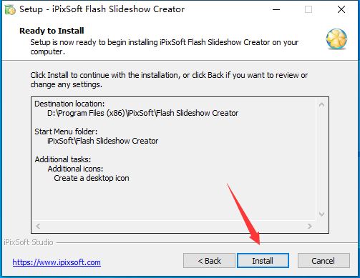Viewport: 360px width, 278px height.
Task: Click the Start Menu folder value line
Action: click(102, 141)
